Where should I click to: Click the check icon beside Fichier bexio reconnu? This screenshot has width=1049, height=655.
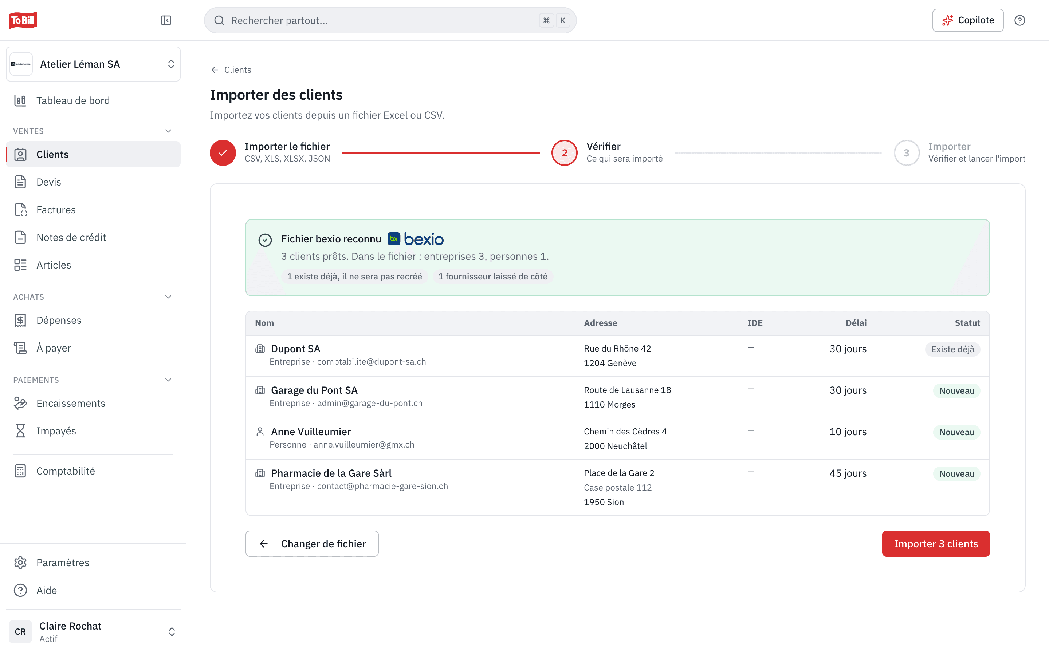click(x=265, y=239)
